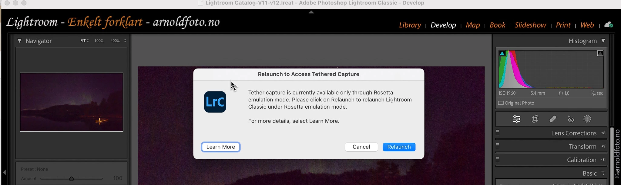Open the Print module
The width and height of the screenshot is (621, 185).
[x=563, y=25]
